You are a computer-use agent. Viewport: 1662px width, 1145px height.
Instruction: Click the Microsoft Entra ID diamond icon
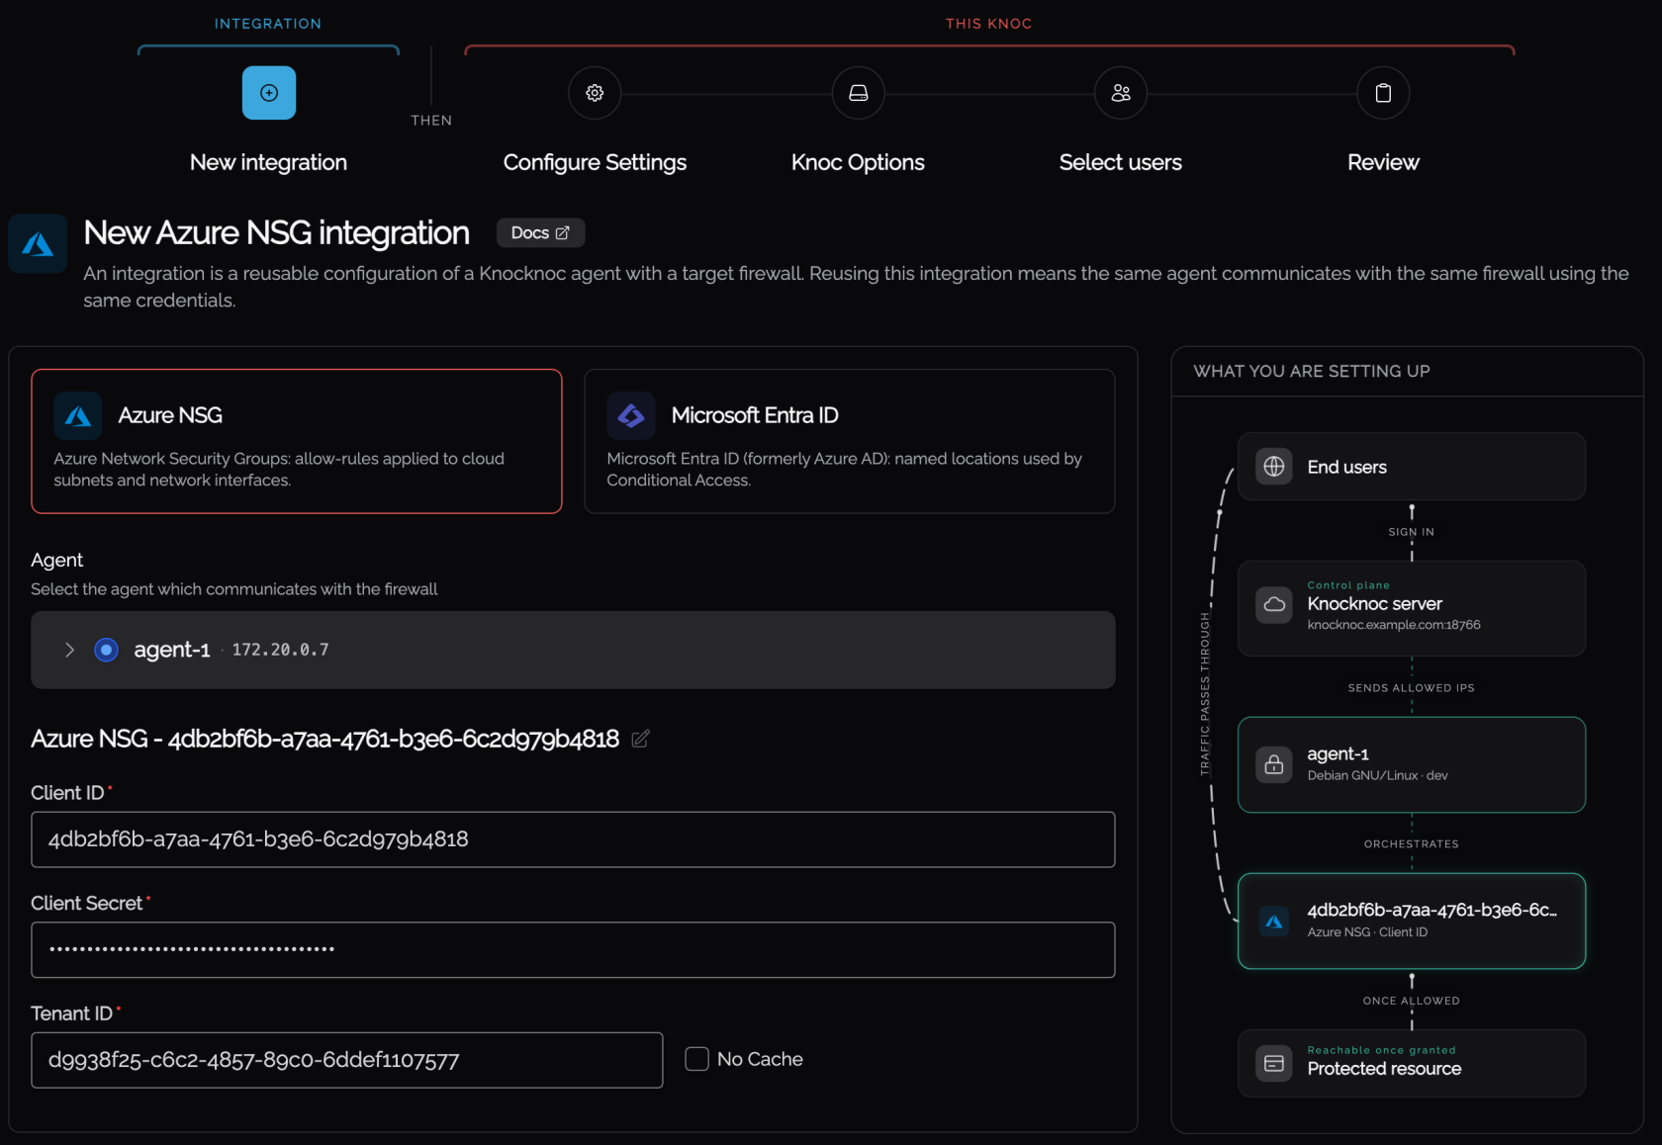(631, 416)
